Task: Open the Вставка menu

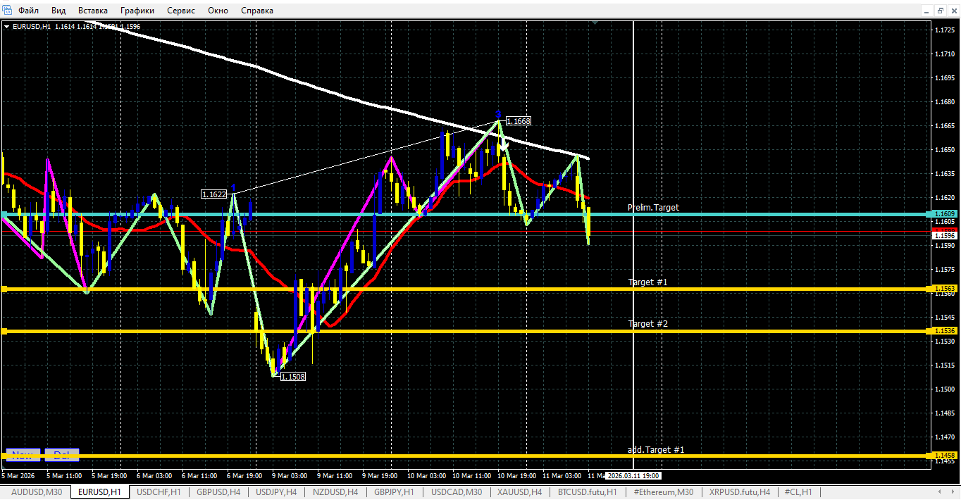Action: point(93,11)
